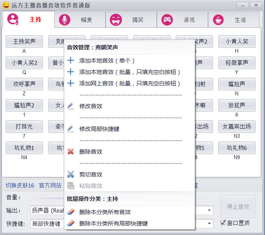Play the 主持笑声 sound button
265x235 pixels.
(x=24, y=41)
